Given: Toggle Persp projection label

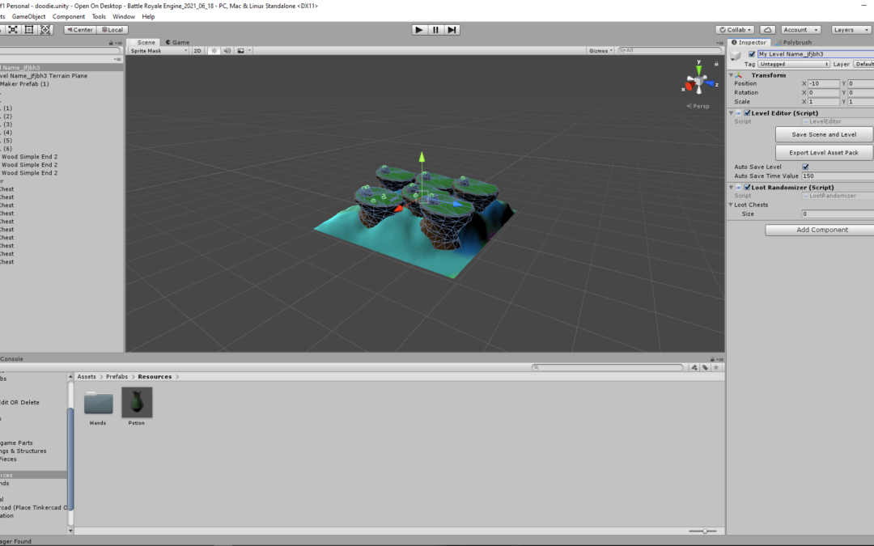Looking at the screenshot, I should click(698, 106).
